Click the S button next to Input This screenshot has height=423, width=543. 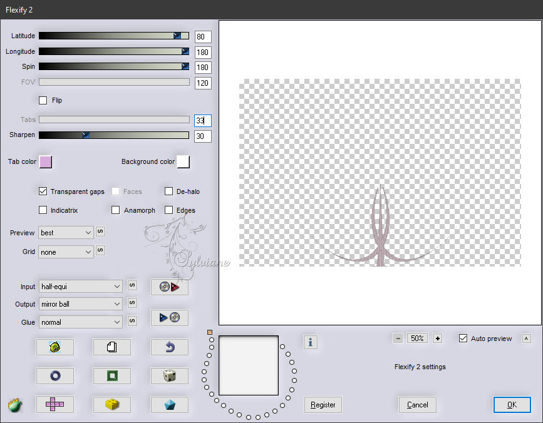(132, 285)
